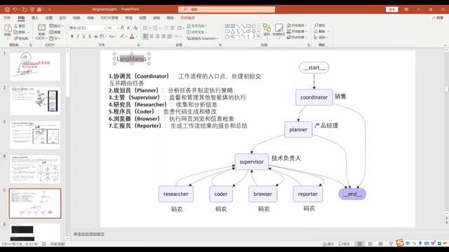Open the Insert ribbon tab
The image size is (449, 252).
click(x=34, y=17)
